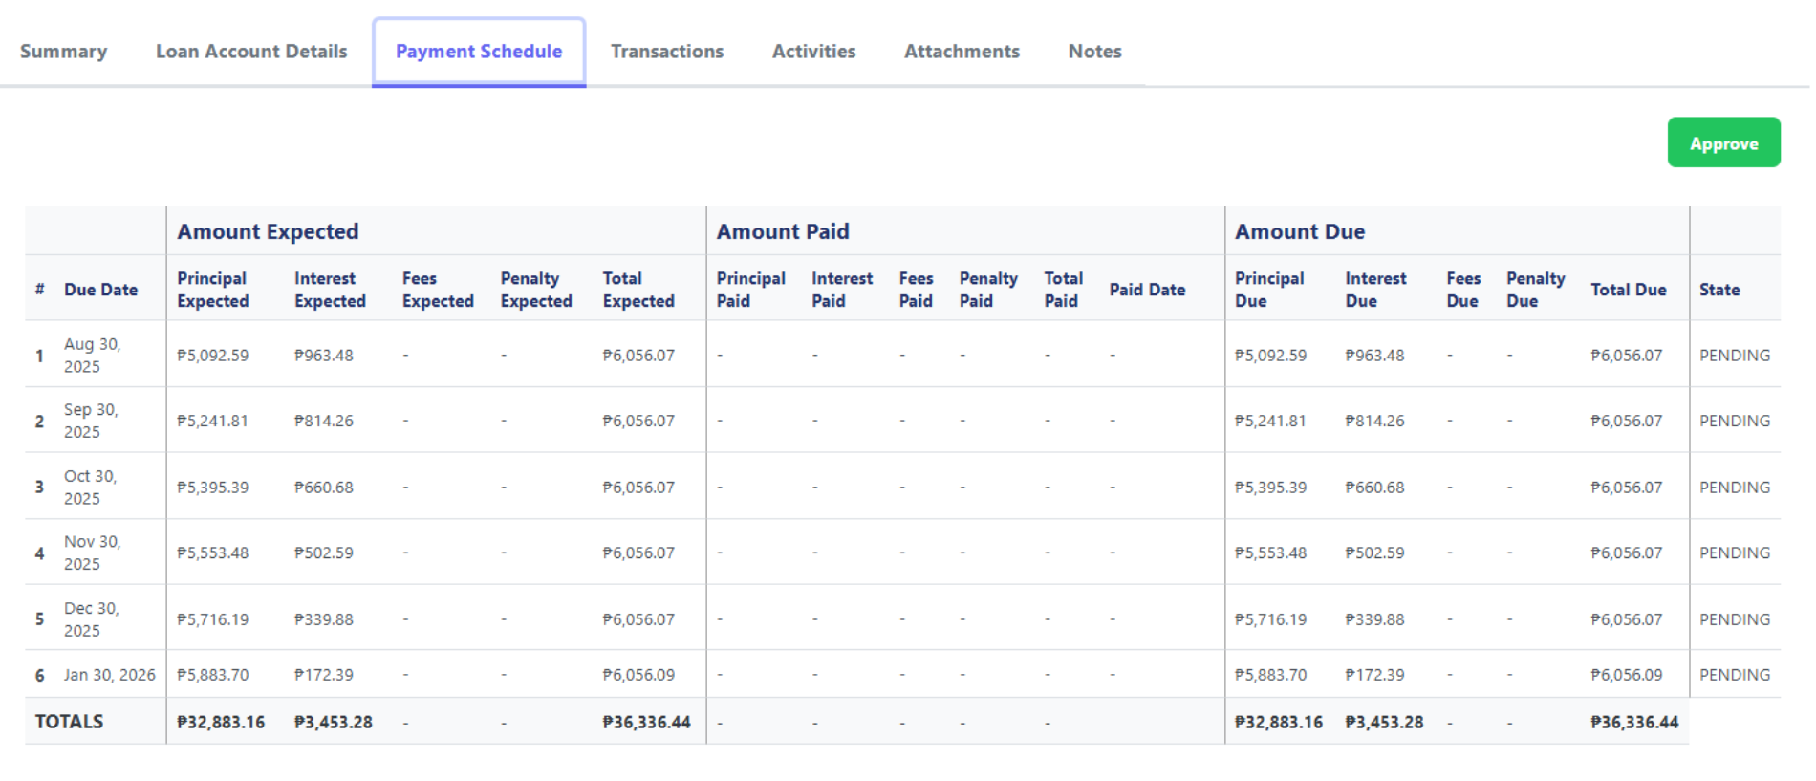Screen dimensions: 1816x781
Task: Click principal expected ₱5,883.70 in row 6
Action: click(x=212, y=675)
